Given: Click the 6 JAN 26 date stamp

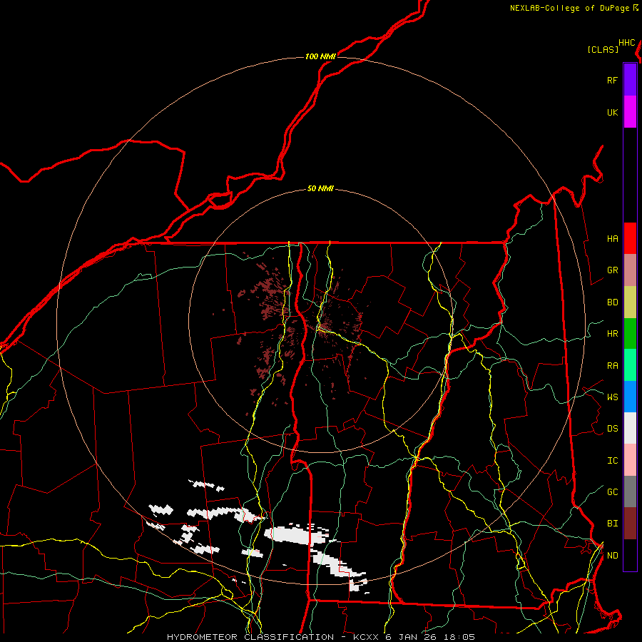Looking at the screenshot, I should (412, 637).
